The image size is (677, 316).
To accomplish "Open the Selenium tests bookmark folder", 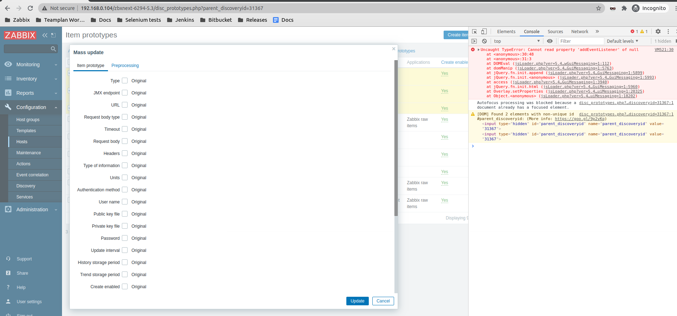I will coord(139,20).
